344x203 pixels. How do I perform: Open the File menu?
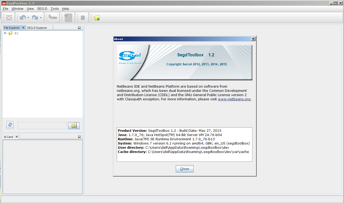pyautogui.click(x=5, y=9)
